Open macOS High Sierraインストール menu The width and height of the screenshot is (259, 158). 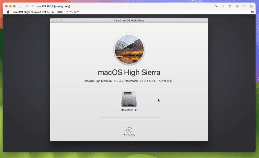[34, 12]
